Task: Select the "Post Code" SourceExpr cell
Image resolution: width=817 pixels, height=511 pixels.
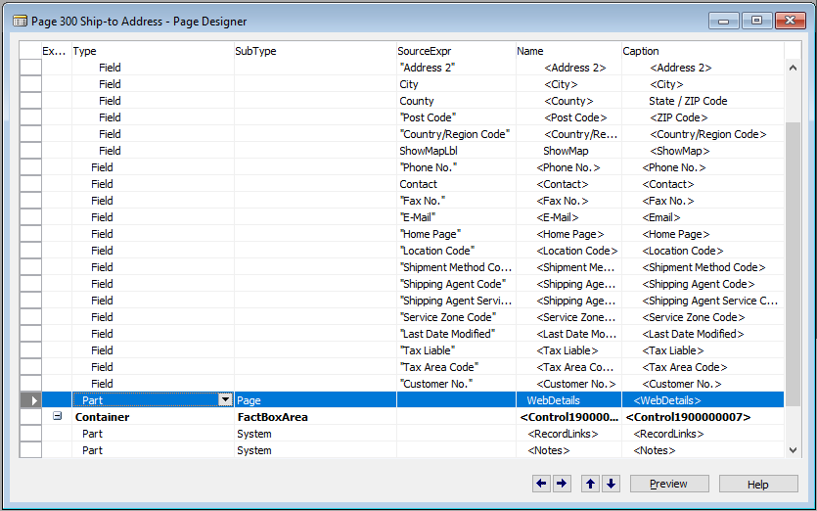Action: [455, 117]
